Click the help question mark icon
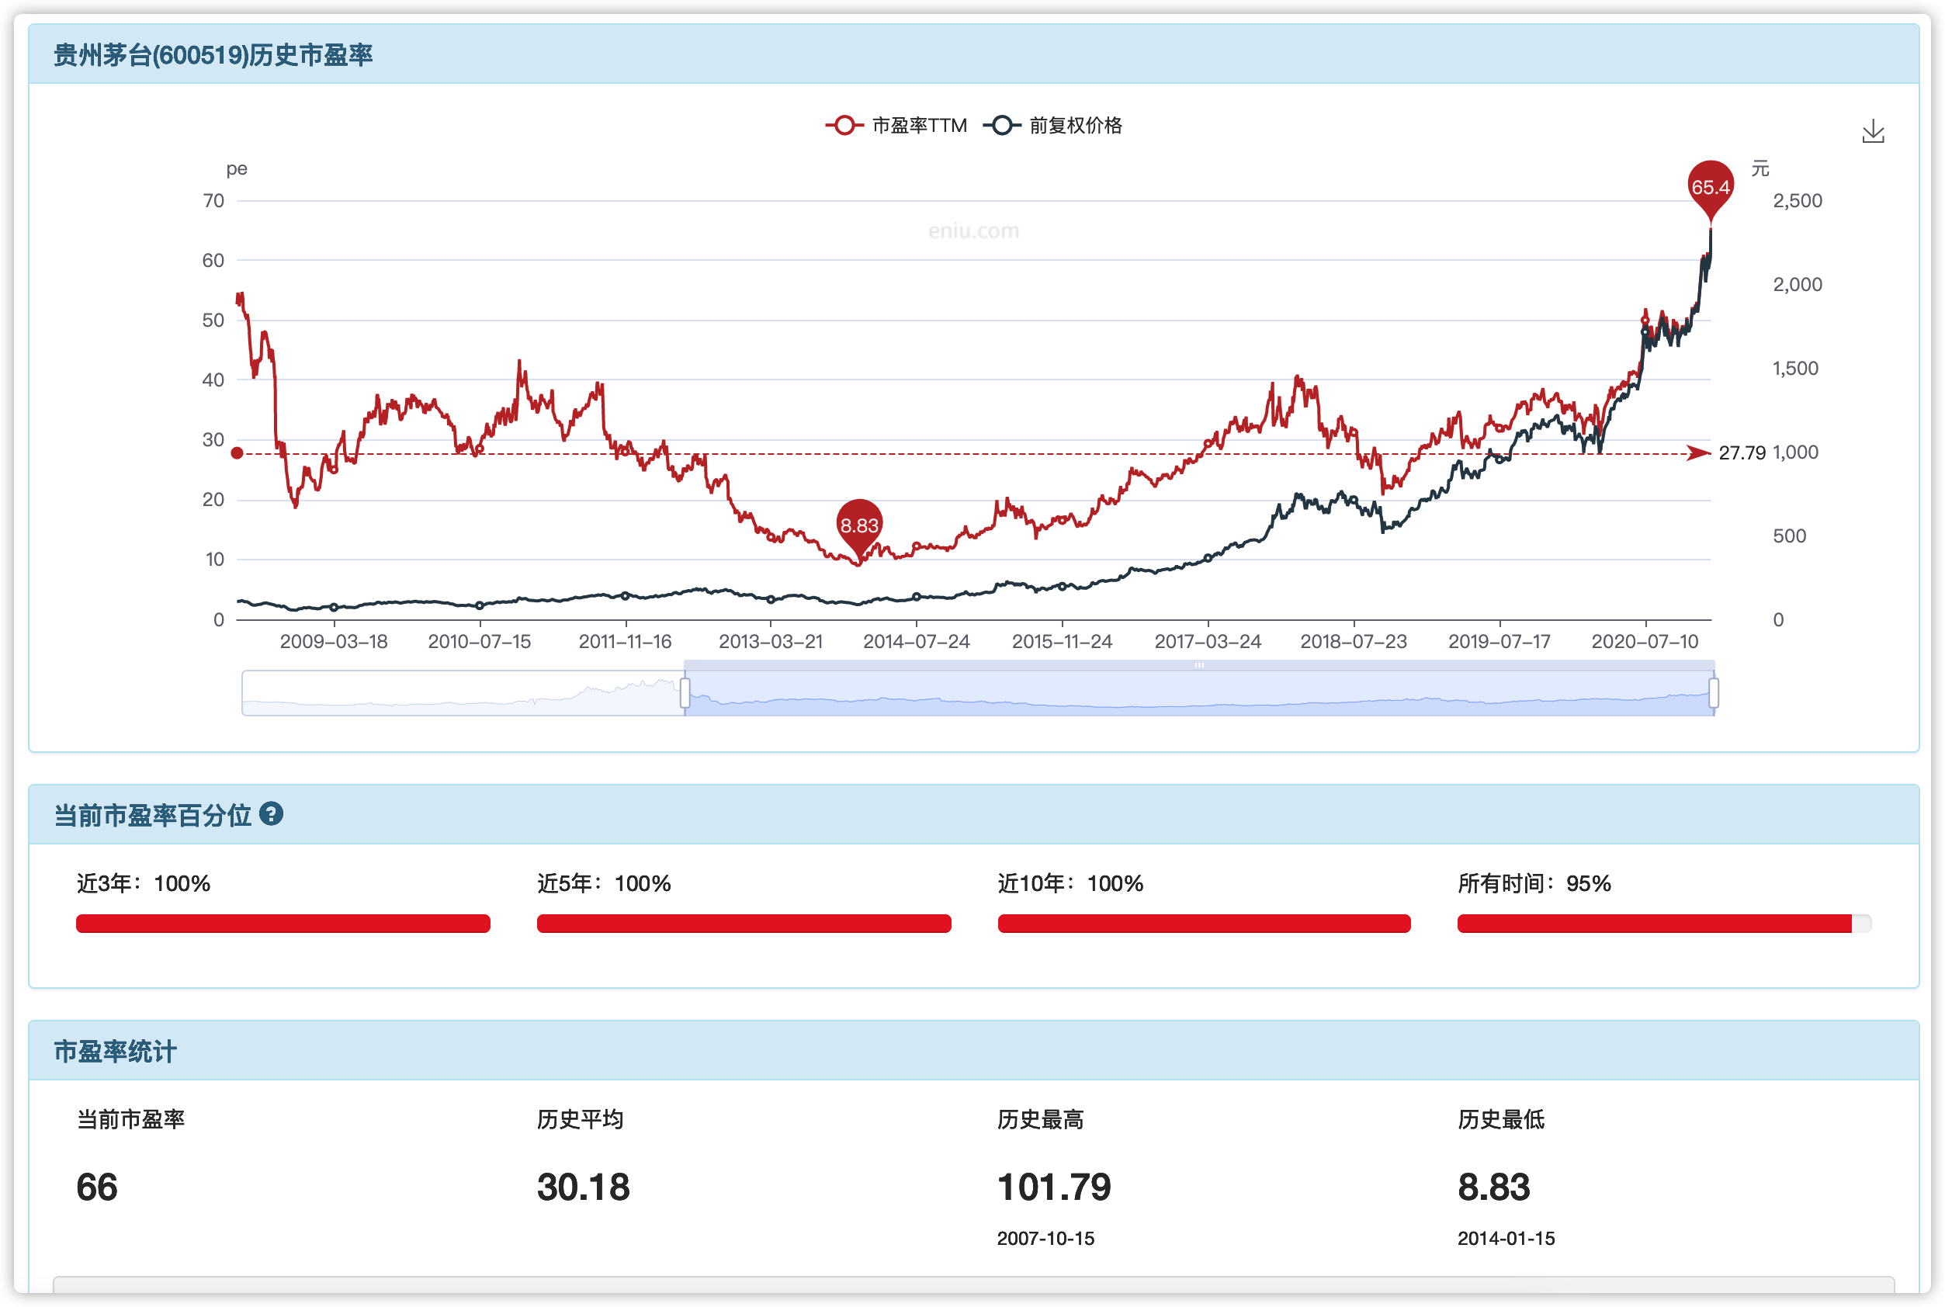The image size is (1945, 1307). (x=271, y=813)
